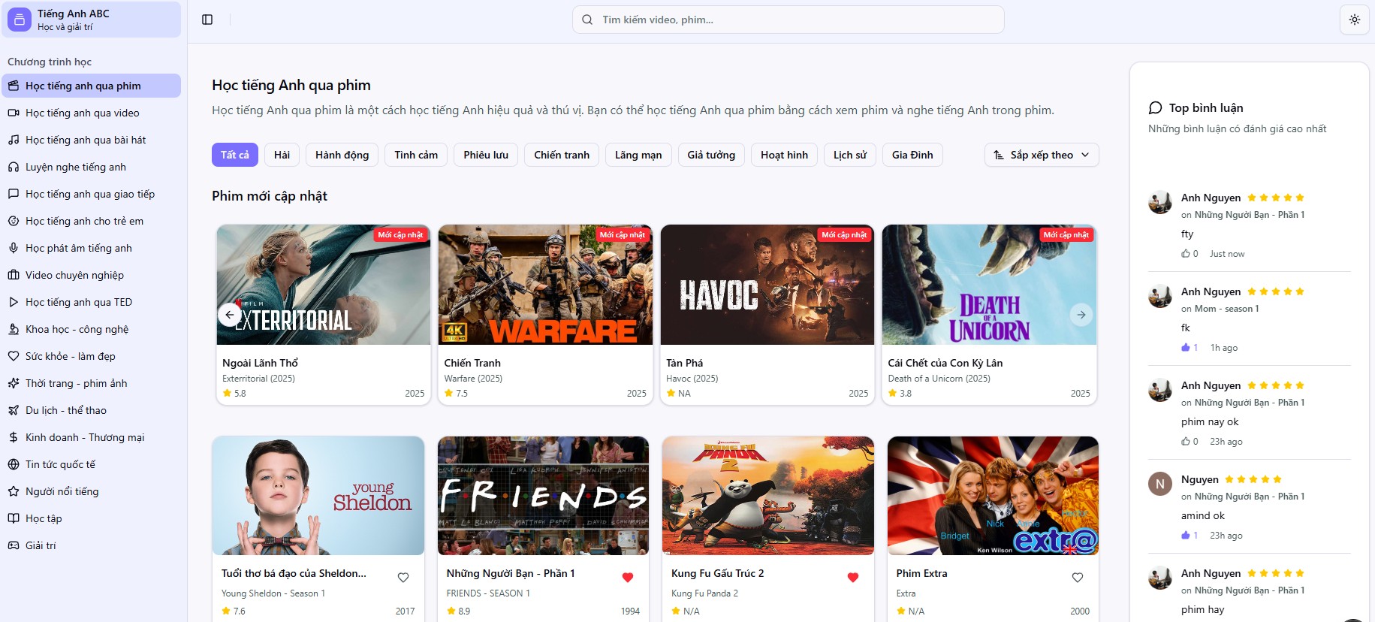Unlike the "fk" comment
The height and width of the screenshot is (622, 1375).
coord(1186,348)
